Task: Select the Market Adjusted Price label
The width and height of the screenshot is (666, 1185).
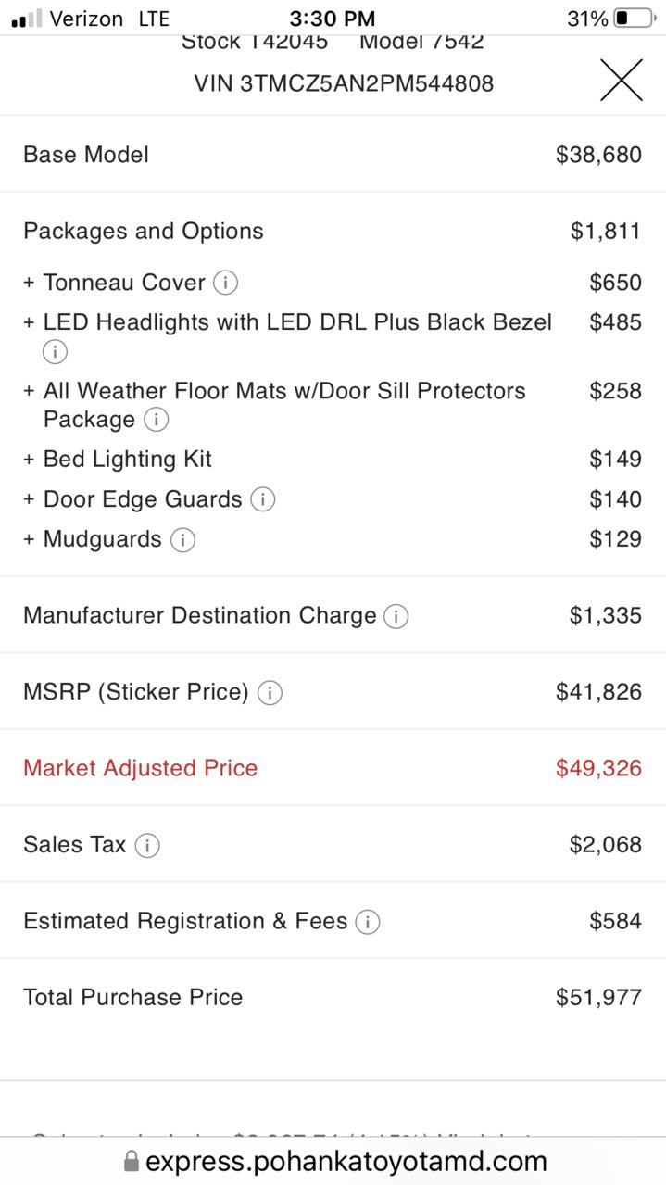Action: (140, 768)
